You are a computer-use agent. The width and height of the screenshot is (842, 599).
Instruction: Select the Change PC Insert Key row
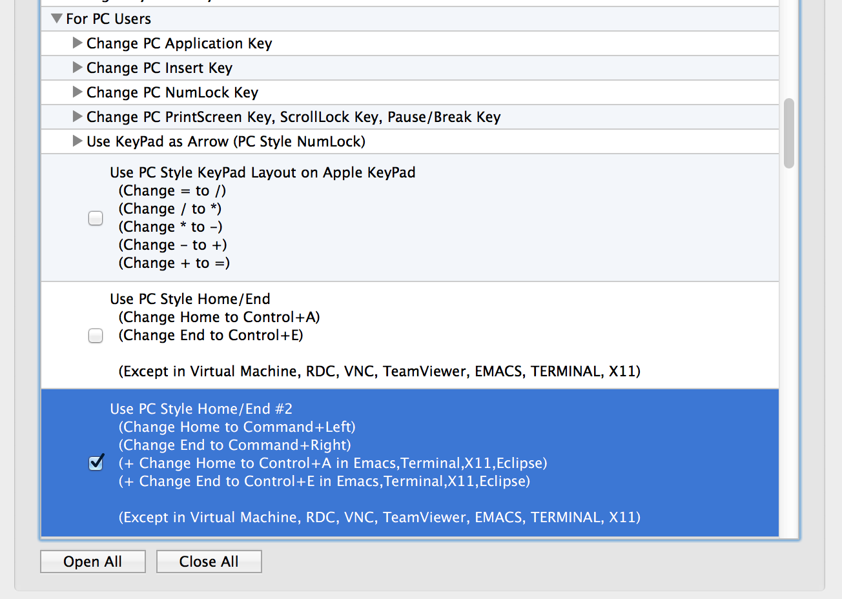coord(410,68)
